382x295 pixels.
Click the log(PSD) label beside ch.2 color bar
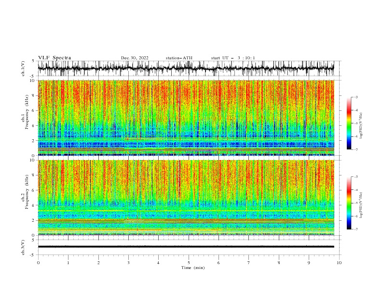pyautogui.click(x=361, y=205)
